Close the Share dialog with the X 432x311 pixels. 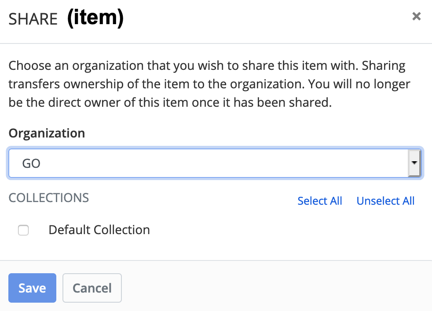tap(416, 17)
